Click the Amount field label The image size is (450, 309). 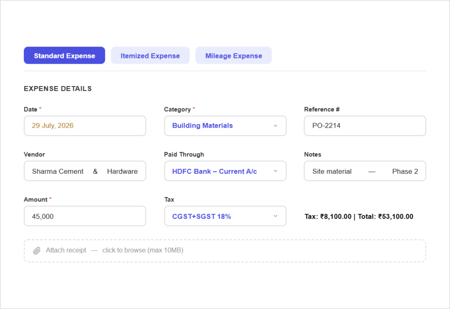36,200
